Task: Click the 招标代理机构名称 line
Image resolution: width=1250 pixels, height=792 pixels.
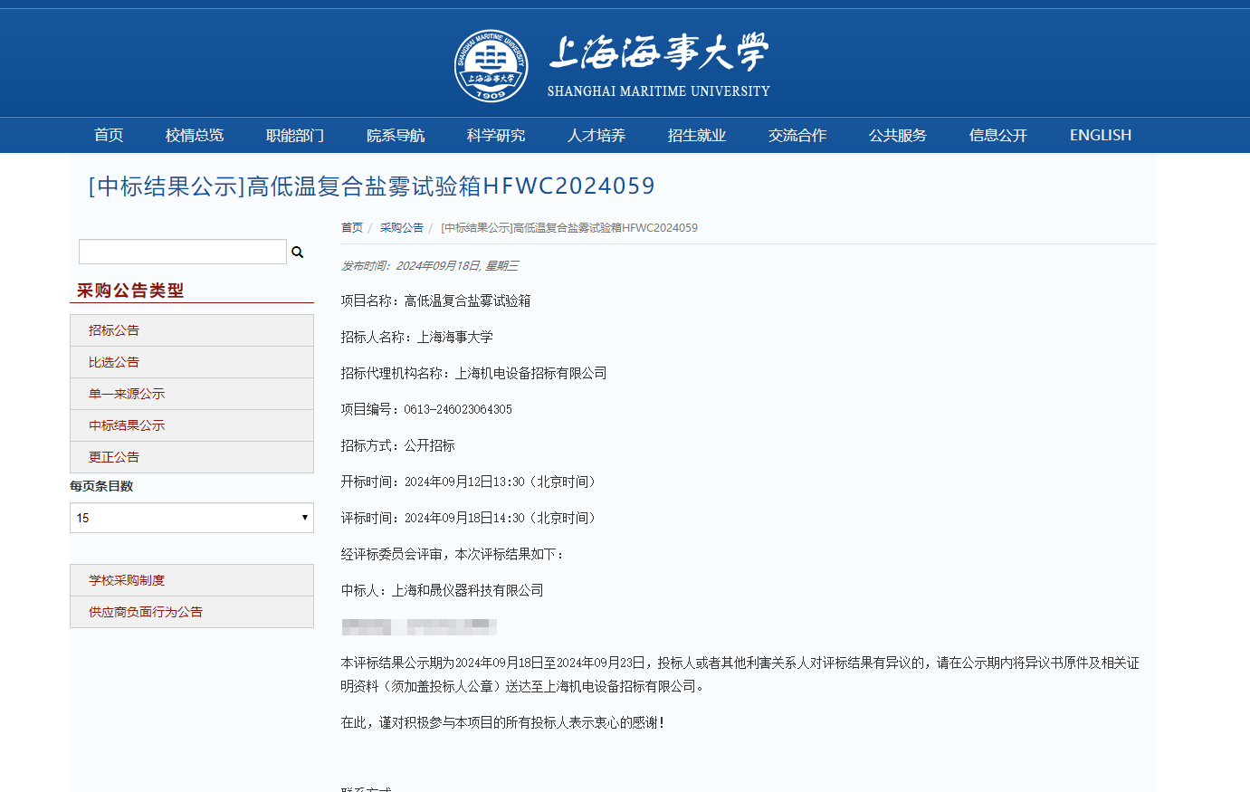Action: pyautogui.click(x=474, y=373)
